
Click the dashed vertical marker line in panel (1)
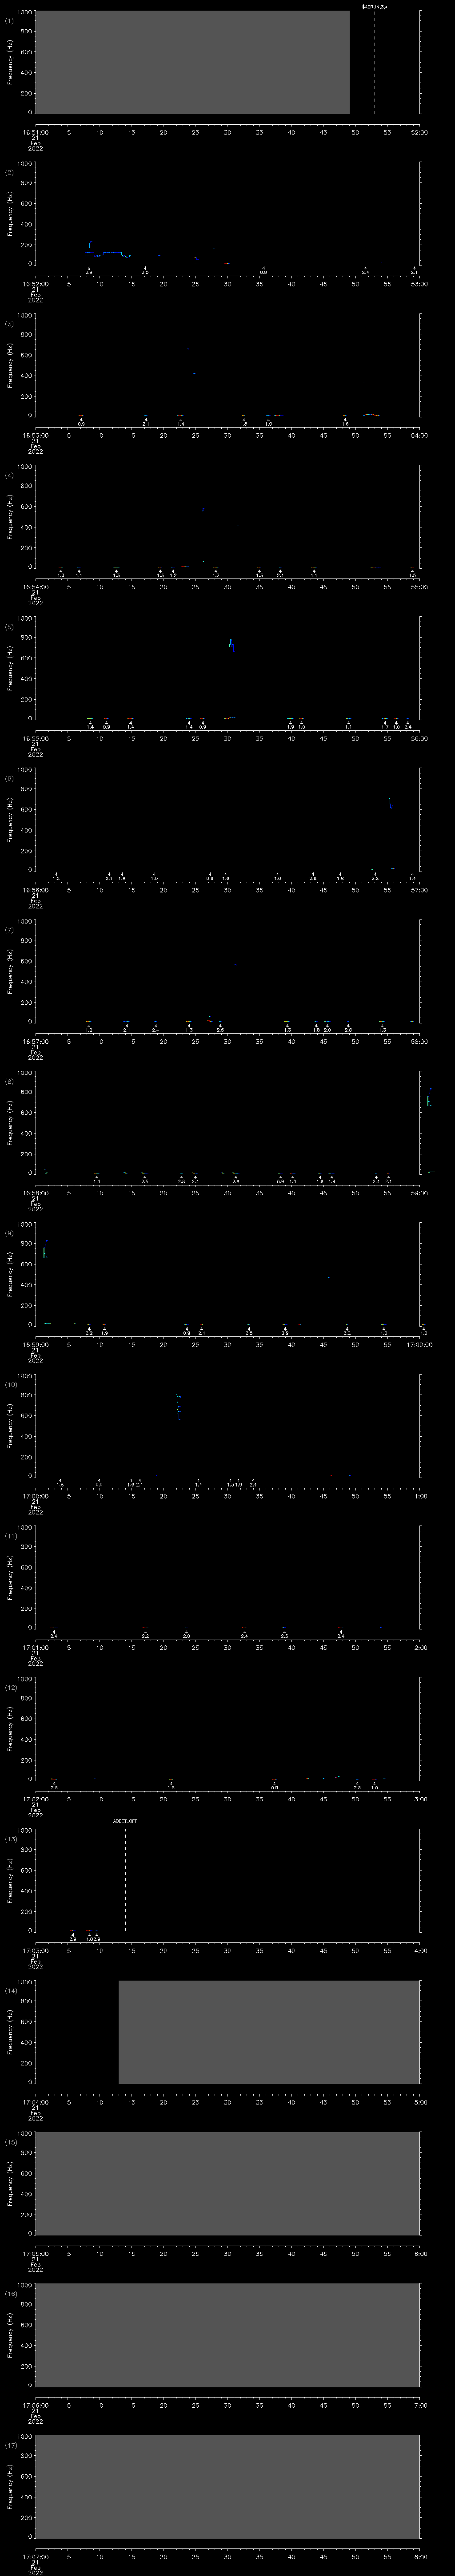375,62
